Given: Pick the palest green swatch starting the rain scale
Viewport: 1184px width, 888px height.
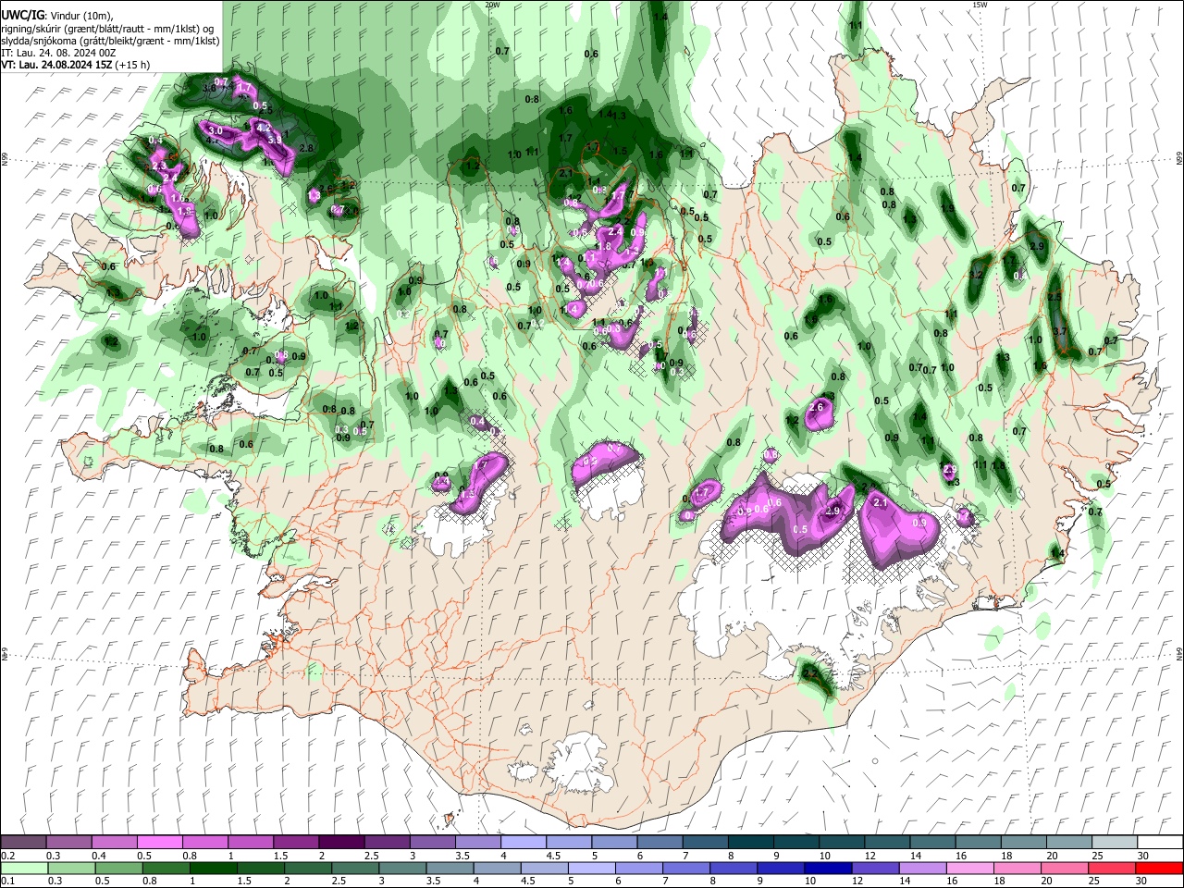Looking at the screenshot, I should point(24,869).
